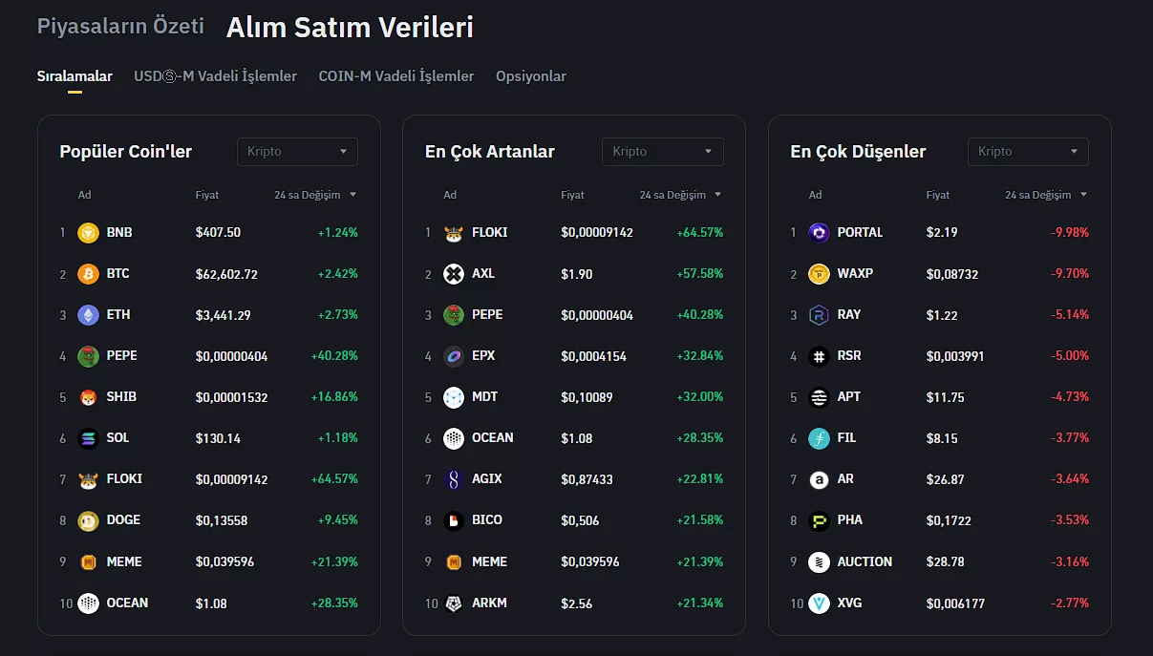Click the BNB coin icon
This screenshot has height=656, width=1153.
click(x=88, y=233)
